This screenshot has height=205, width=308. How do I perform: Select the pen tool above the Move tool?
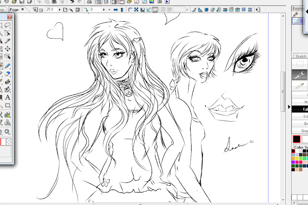(x=8, y=41)
